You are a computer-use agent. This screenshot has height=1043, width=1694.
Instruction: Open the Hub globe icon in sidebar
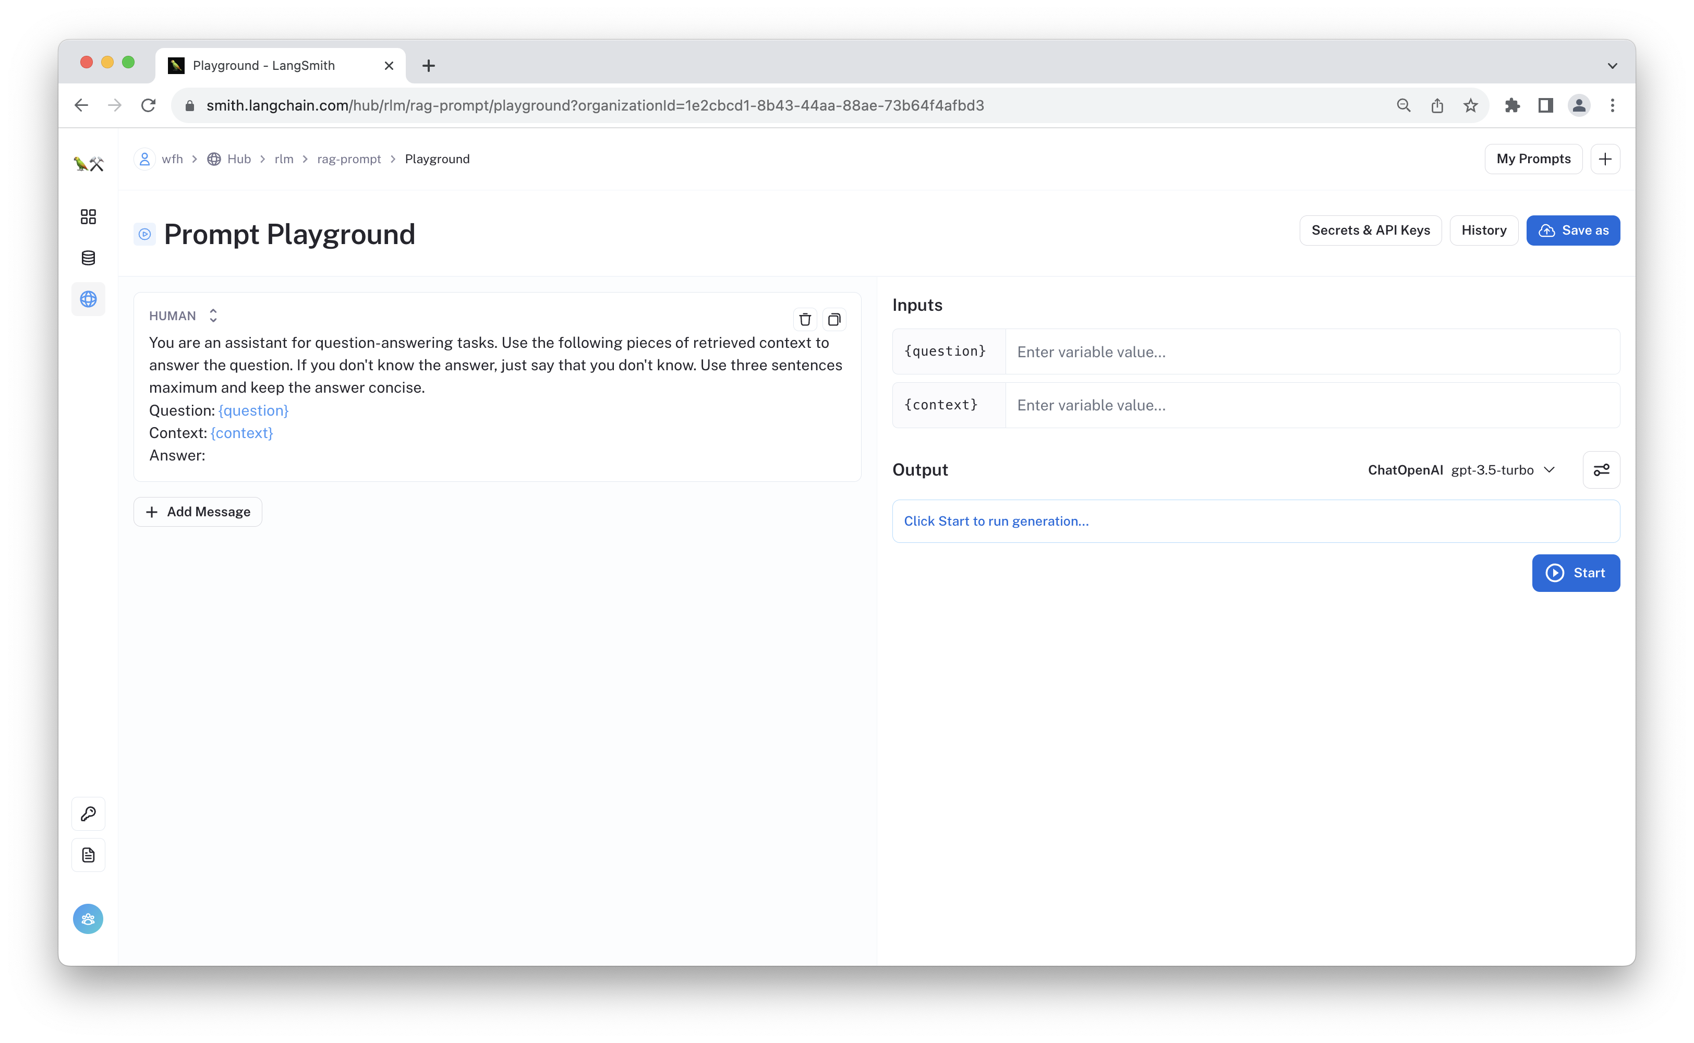click(88, 299)
